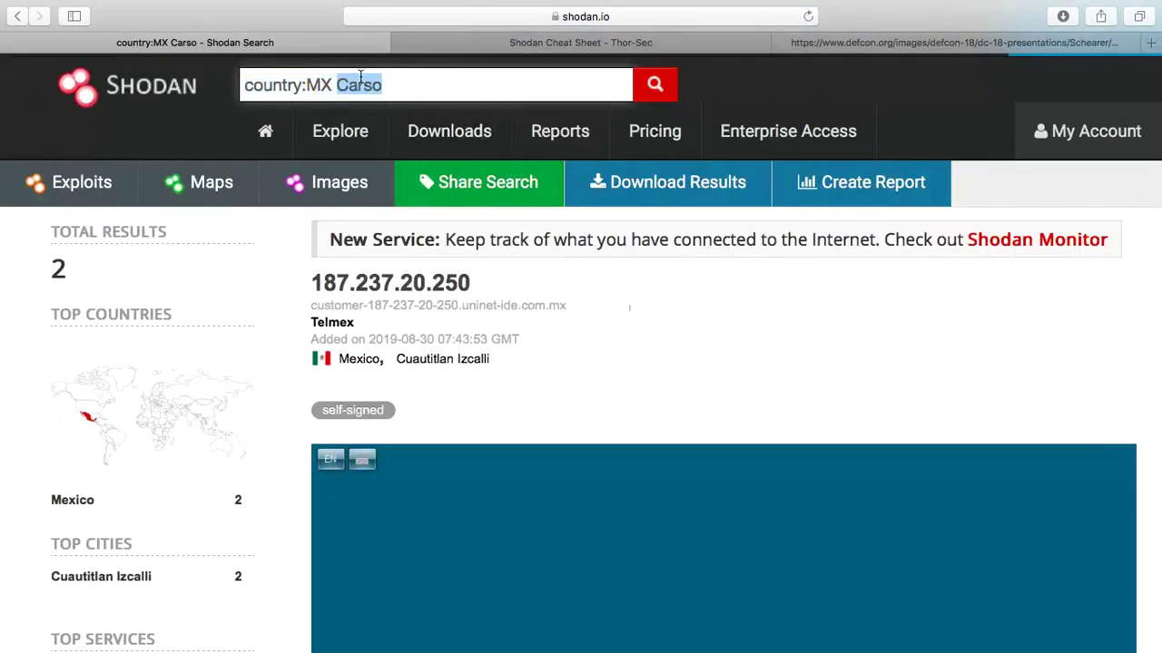Go to Shodan home via house icon
The height and width of the screenshot is (653, 1162).
(x=265, y=131)
